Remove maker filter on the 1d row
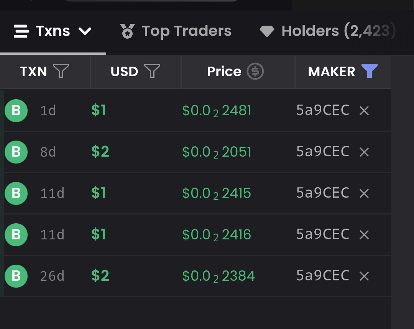The image size is (414, 329). coord(364,111)
